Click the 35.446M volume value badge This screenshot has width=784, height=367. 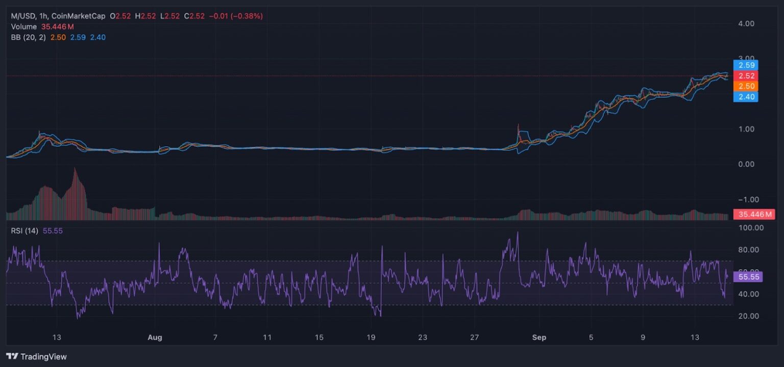753,214
